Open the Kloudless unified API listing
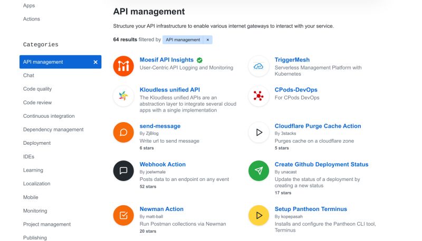Viewport: 422px width, 241px height. click(169, 89)
